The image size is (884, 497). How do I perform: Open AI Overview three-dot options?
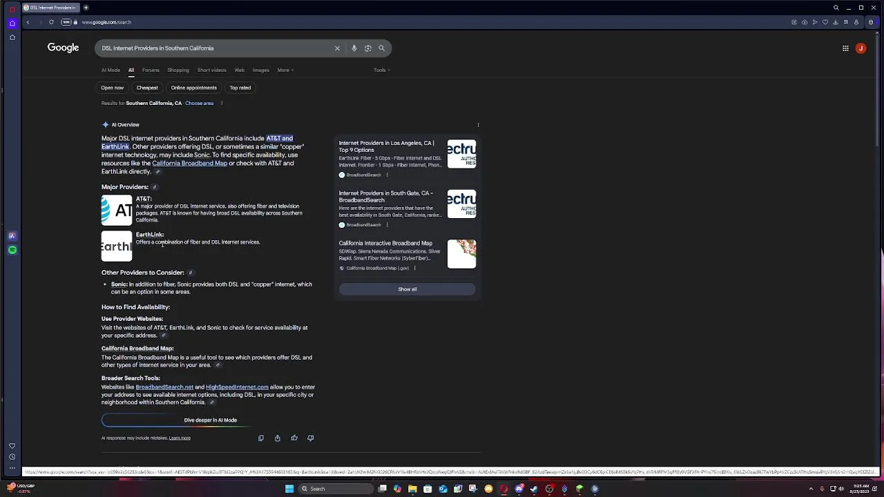pyautogui.click(x=478, y=125)
